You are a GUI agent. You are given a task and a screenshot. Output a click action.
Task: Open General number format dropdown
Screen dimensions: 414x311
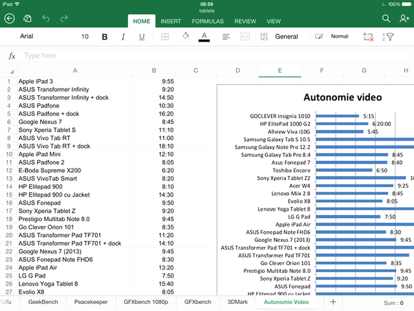point(283,36)
